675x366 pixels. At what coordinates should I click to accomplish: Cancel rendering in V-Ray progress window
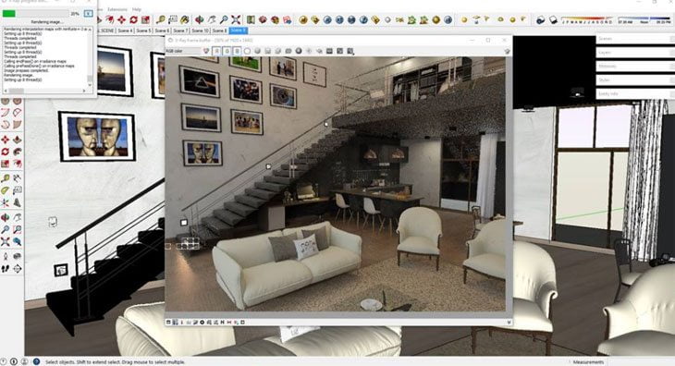pos(88,13)
